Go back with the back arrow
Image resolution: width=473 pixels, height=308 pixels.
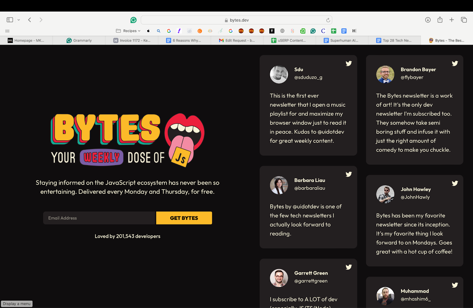30,20
